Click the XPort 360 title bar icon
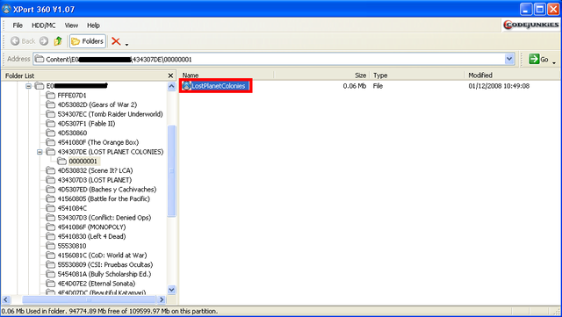The height and width of the screenshot is (317, 562). (x=6, y=9)
